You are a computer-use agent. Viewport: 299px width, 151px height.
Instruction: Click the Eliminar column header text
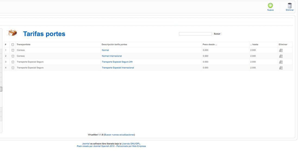(283, 44)
